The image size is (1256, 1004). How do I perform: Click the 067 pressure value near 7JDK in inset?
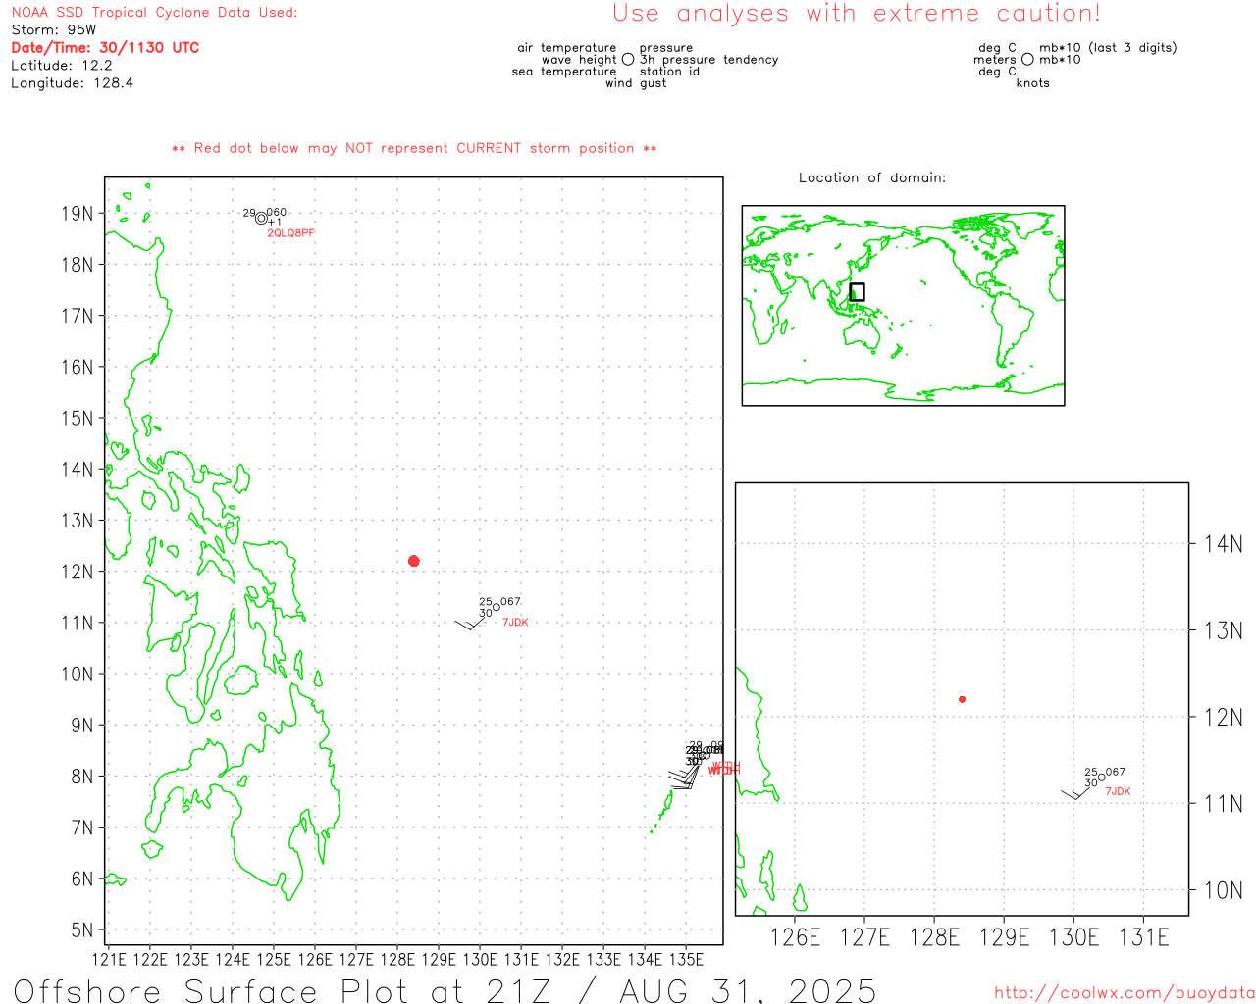(1116, 773)
